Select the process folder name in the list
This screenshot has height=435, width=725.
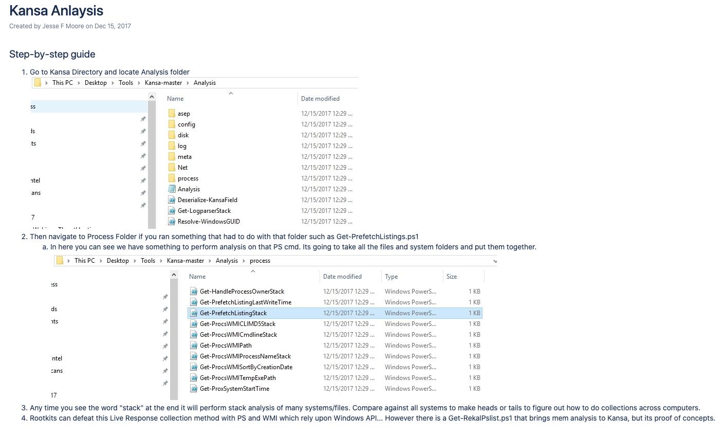pyautogui.click(x=188, y=178)
